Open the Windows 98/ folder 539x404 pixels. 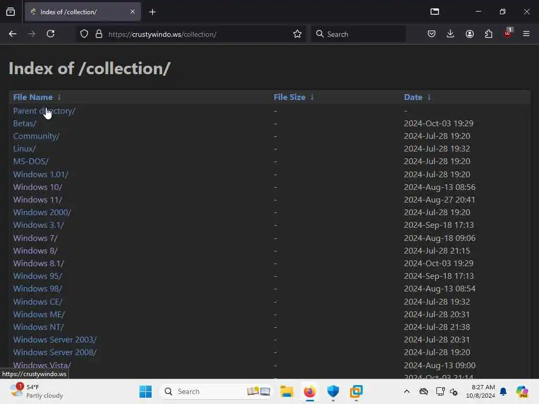[37, 289]
